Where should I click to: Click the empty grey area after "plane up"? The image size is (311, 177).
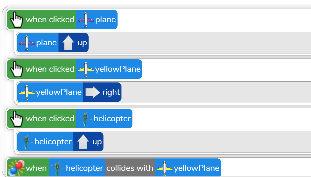click(x=197, y=43)
